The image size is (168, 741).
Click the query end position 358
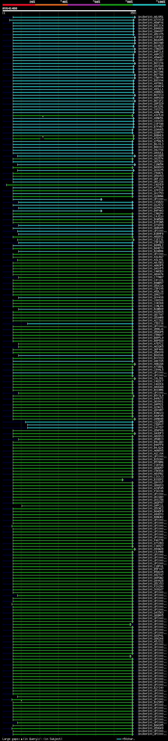coord(132,13)
